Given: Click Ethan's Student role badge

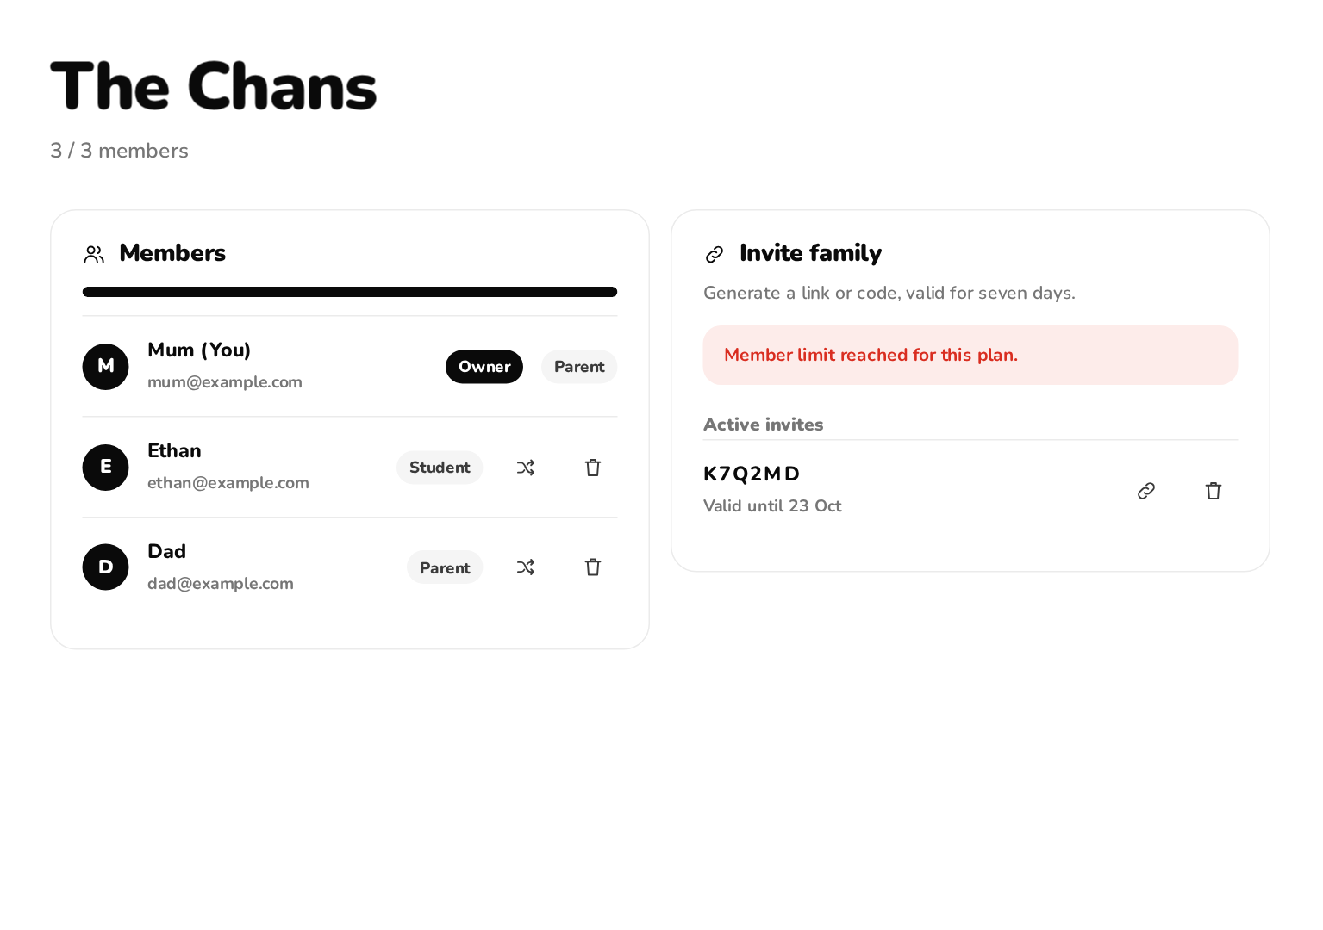Looking at the screenshot, I should tap(440, 468).
